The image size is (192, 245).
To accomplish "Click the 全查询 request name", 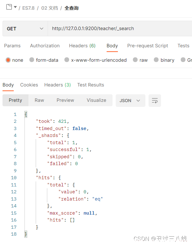I will point(71,8).
